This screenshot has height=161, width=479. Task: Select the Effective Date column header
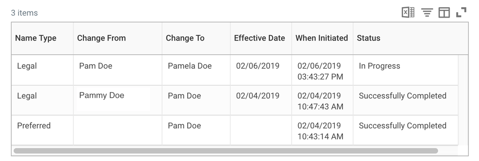click(x=259, y=38)
